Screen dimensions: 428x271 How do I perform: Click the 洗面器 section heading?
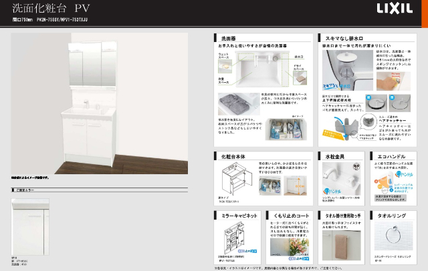[x=228, y=39]
